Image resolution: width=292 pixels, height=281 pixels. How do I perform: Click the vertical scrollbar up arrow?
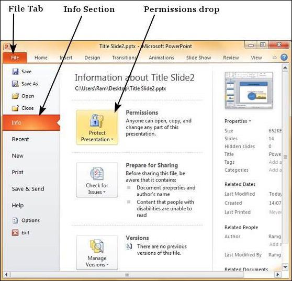285,68
